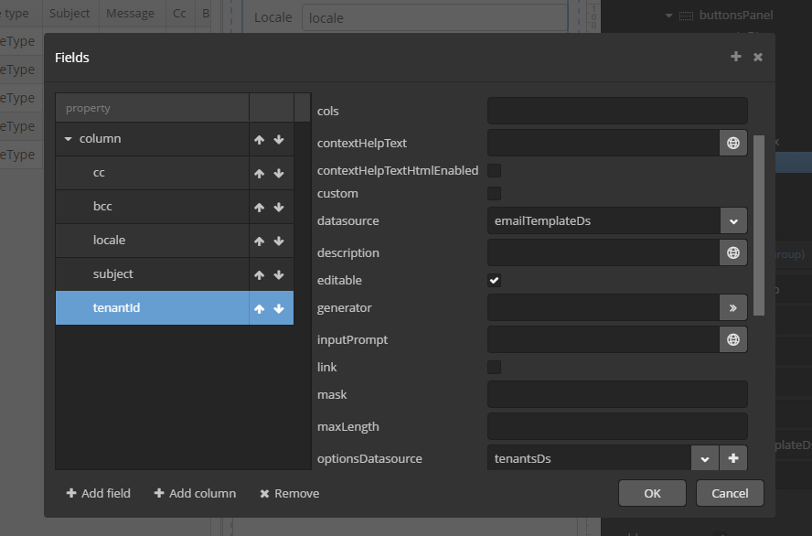Image resolution: width=812 pixels, height=536 pixels.
Task: Click Add field at the bottom left
Action: [98, 493]
